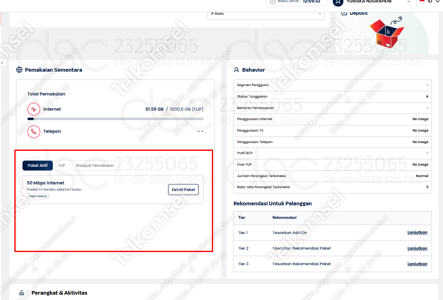The height and width of the screenshot is (300, 443).
Task: Click the Paket Utama tag
Action: click(38, 196)
